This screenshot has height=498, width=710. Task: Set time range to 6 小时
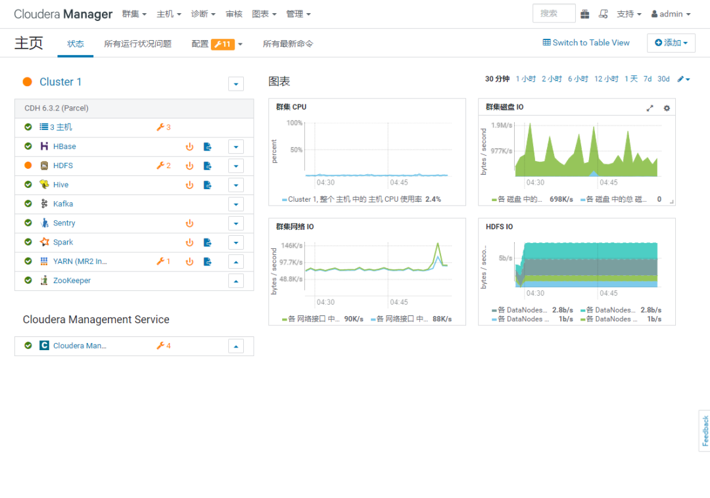(x=579, y=79)
